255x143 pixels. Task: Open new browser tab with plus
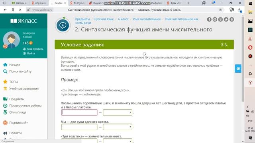(x=188, y=3)
